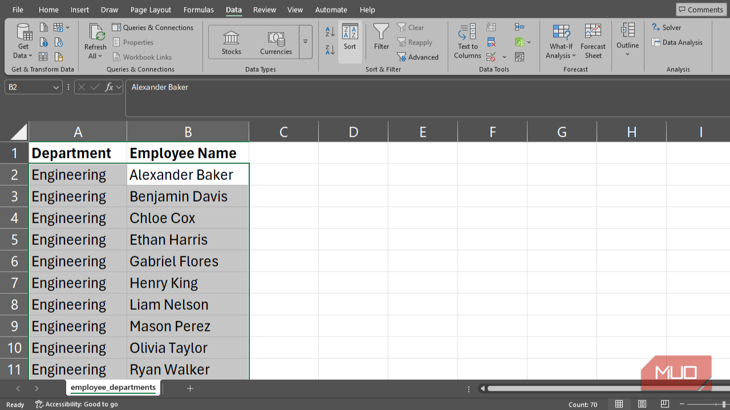Switch to Normal view icon
Screen dimensions: 730x410
point(619,404)
